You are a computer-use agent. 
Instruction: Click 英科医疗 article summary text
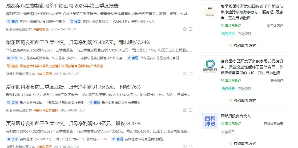98,131
